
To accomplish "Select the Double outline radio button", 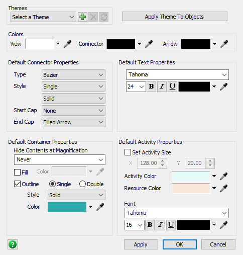I will click(x=82, y=184).
